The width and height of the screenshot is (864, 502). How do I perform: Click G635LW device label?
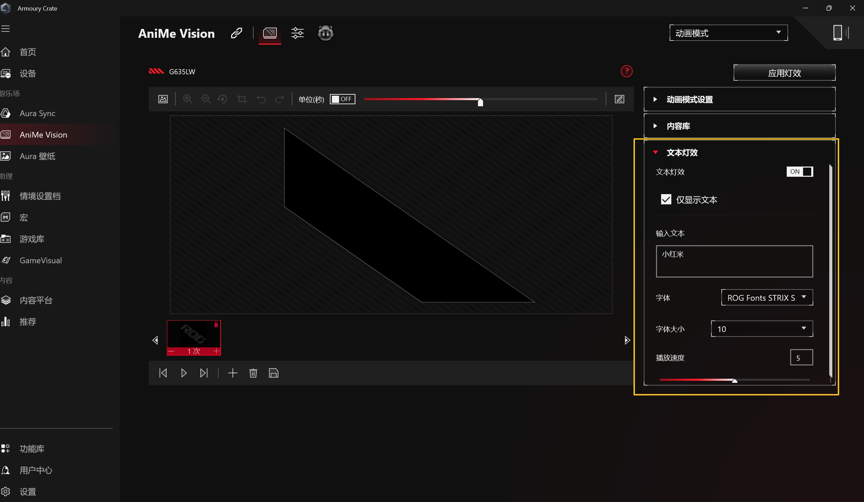click(182, 72)
